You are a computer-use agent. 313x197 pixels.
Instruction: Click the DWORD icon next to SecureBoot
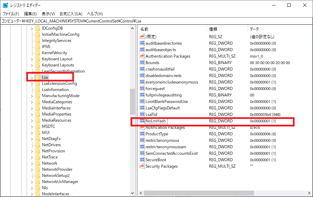pos(142,160)
